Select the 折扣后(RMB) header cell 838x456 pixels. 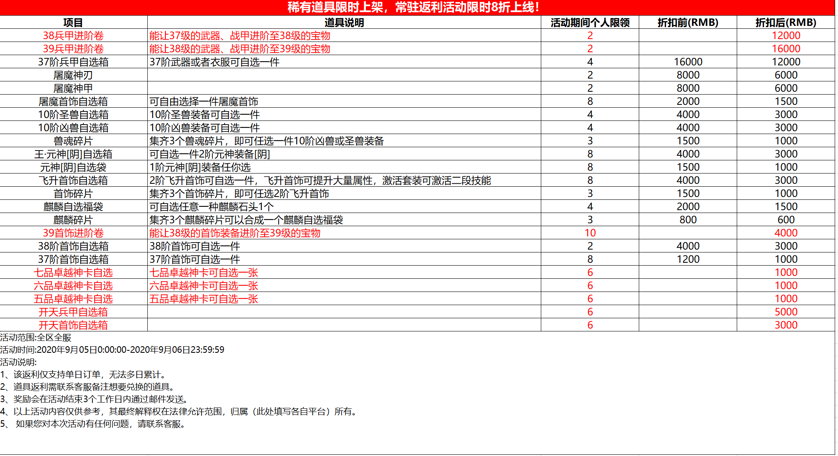pos(786,22)
